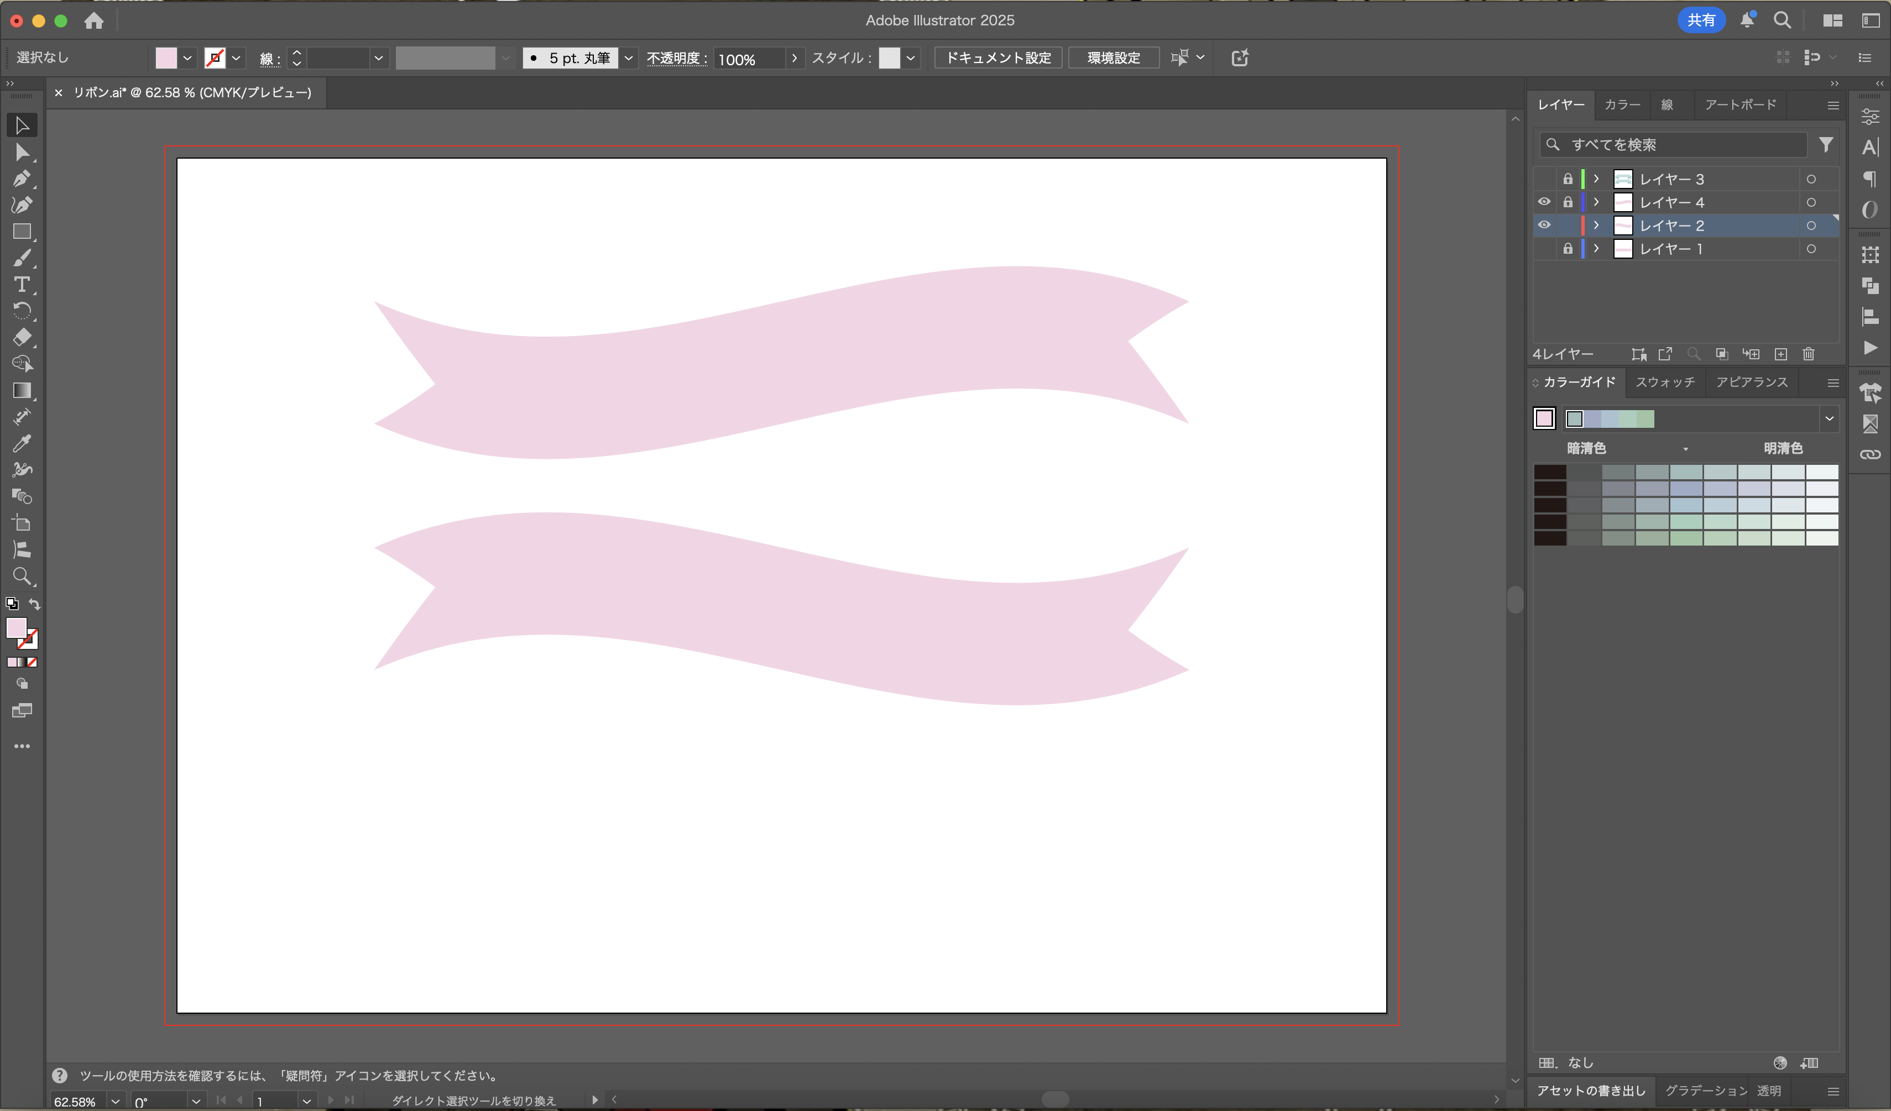Select the Pen tool
This screenshot has width=1891, height=1111.
(21, 179)
